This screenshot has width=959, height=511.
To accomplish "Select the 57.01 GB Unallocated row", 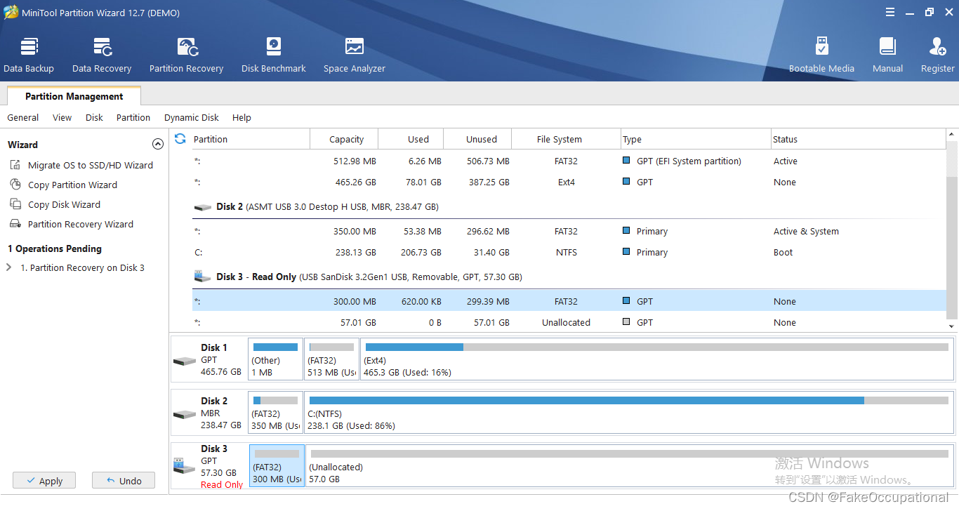I will tap(569, 322).
